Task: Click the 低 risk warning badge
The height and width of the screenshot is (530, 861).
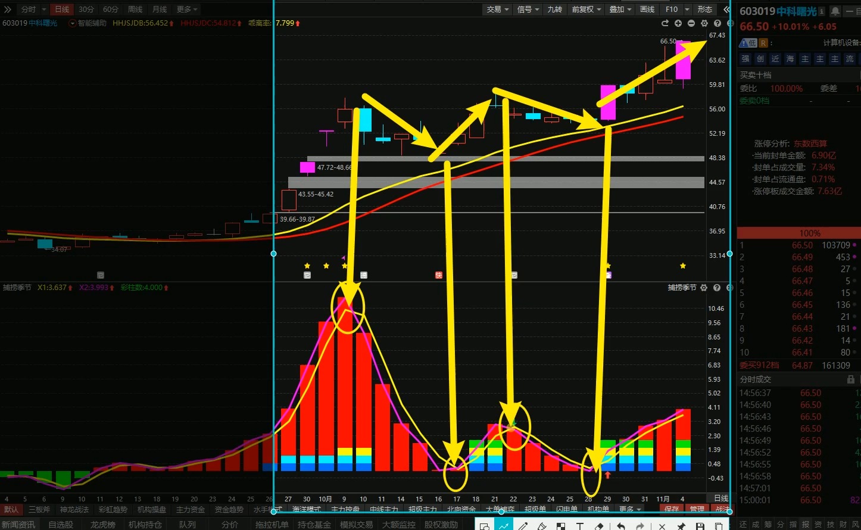Action: tap(748, 43)
